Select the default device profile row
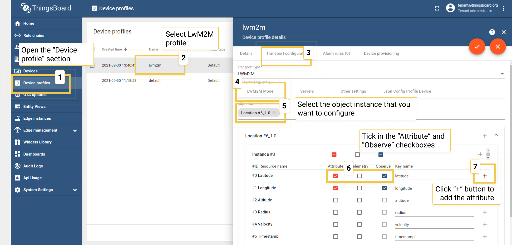Image resolution: width=512 pixels, height=245 pixels. (155, 81)
